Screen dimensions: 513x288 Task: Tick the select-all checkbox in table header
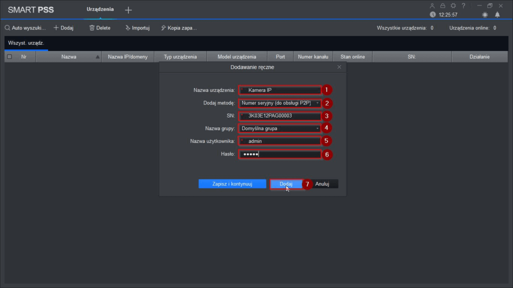9,57
